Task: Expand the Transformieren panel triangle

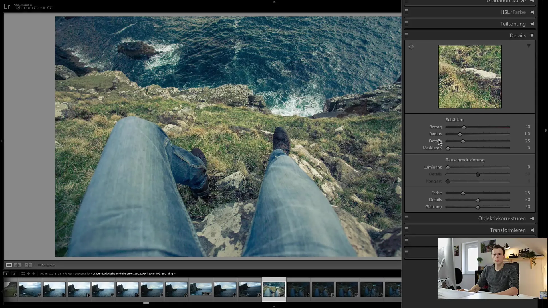Action: pyautogui.click(x=532, y=230)
